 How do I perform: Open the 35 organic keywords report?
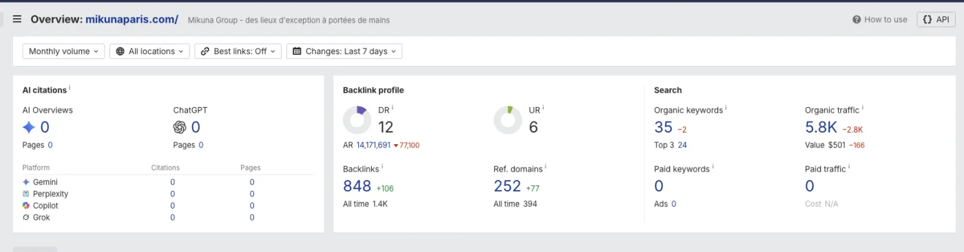point(663,127)
